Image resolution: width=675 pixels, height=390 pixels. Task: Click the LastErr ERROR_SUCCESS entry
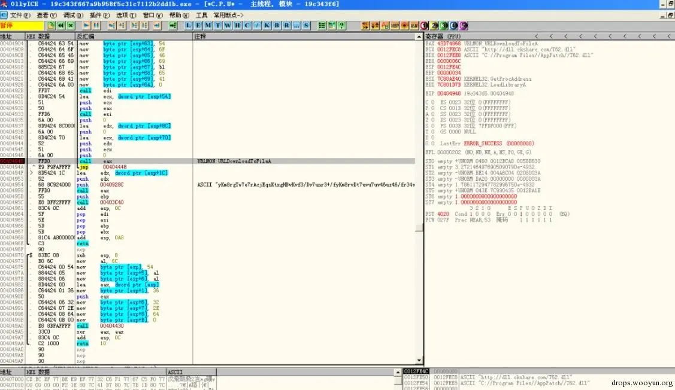[x=487, y=144]
